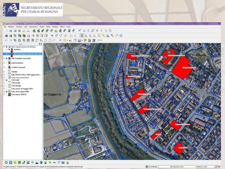Select the Confini Comunali layer name
Viewport: 225px width, 169px height.
point(19,68)
